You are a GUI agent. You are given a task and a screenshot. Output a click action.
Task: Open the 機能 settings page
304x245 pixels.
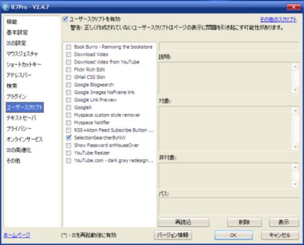coord(12,22)
